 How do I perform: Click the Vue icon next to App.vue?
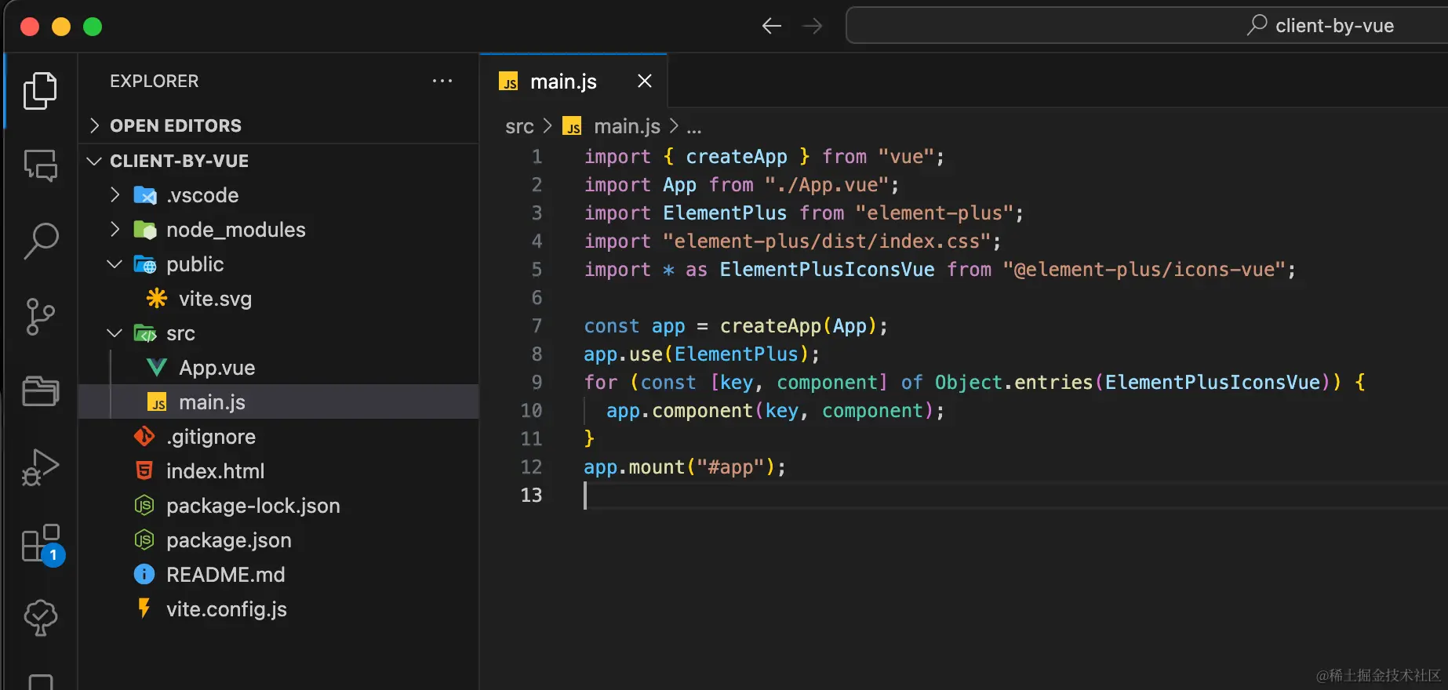click(x=157, y=368)
